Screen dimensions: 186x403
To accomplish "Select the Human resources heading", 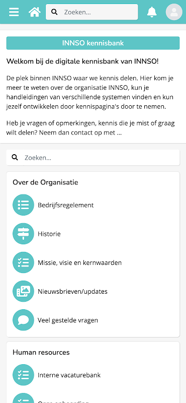I will [x=41, y=352].
